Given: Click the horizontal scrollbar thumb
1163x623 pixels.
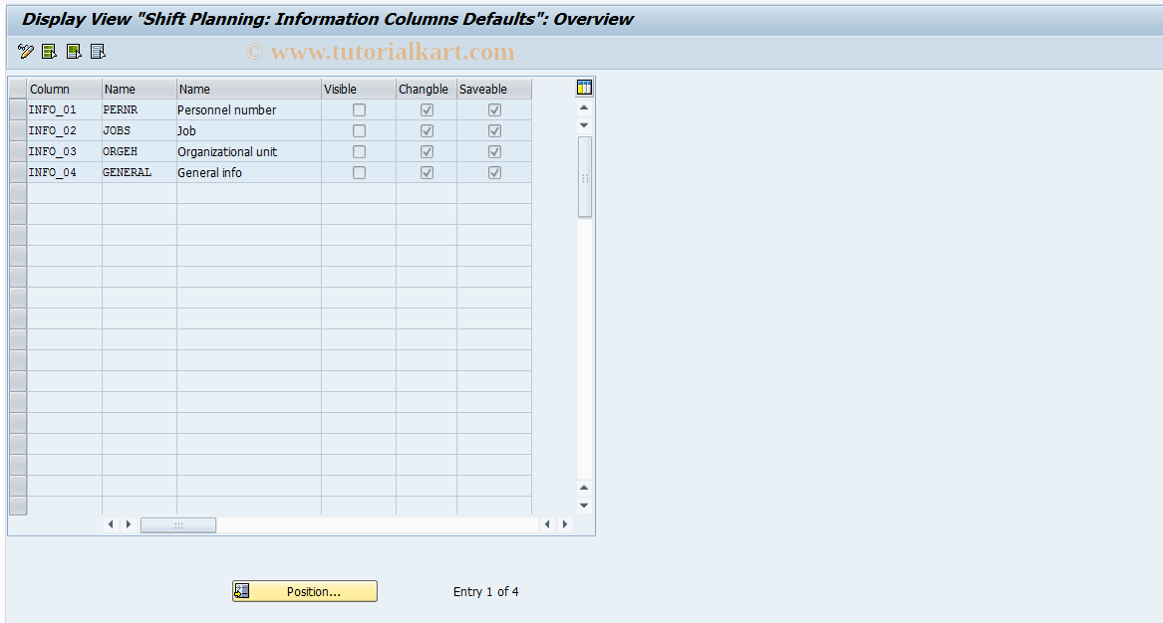Looking at the screenshot, I should 178,524.
